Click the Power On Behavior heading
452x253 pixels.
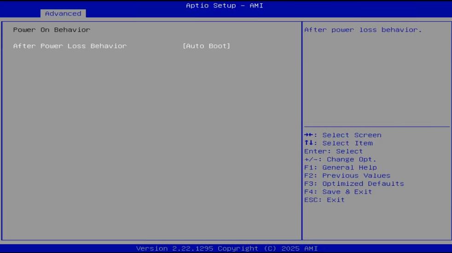pos(52,30)
